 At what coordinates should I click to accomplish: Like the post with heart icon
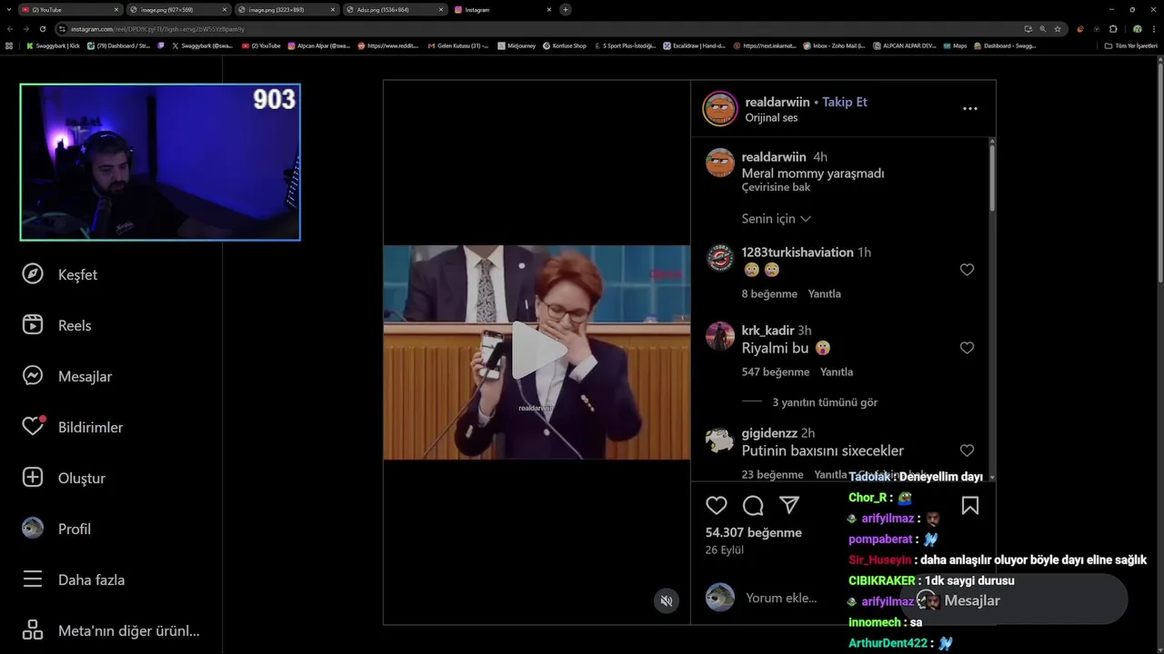pyautogui.click(x=717, y=506)
